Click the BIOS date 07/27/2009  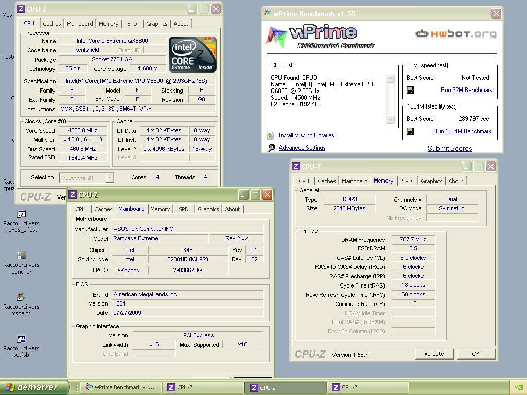point(187,313)
